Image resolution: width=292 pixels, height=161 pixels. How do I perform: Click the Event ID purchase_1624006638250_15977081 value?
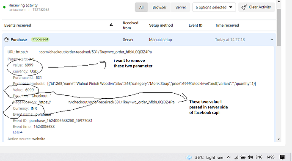click(x=61, y=121)
